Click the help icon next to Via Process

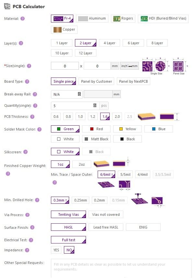[x=27, y=215]
